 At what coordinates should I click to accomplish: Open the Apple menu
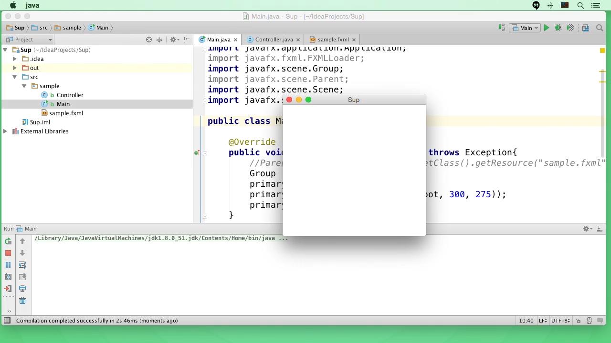(13, 5)
